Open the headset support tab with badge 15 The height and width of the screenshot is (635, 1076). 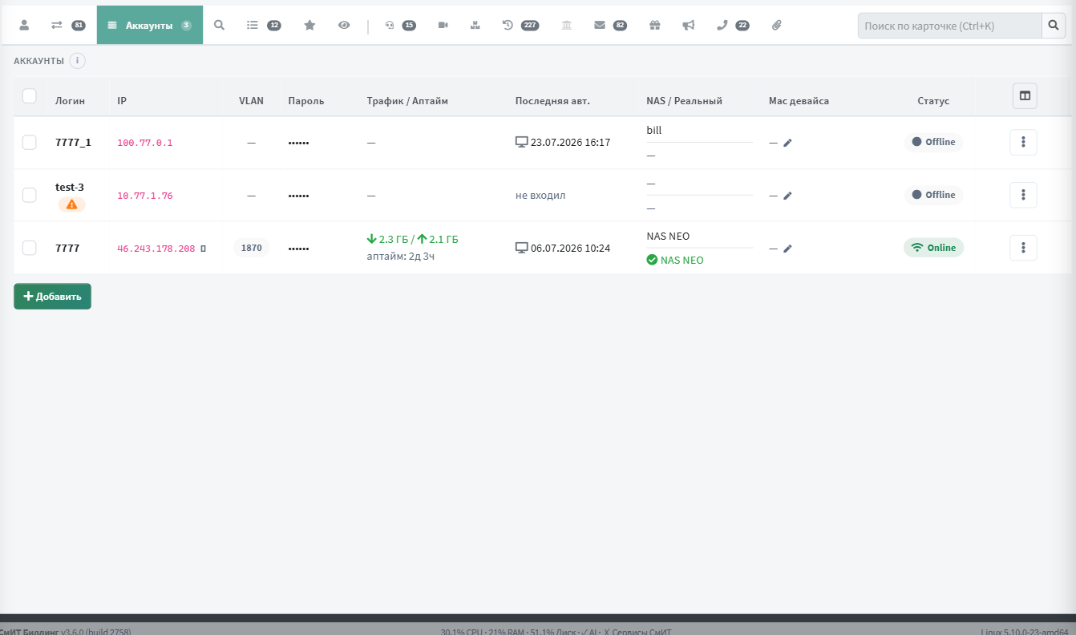[398, 26]
